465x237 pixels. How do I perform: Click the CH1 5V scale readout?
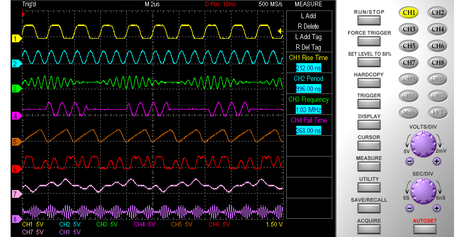33,224
